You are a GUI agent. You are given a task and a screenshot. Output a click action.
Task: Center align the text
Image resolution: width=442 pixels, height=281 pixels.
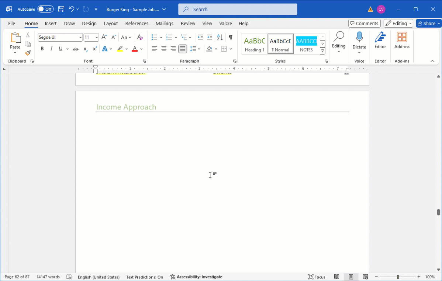164,49
